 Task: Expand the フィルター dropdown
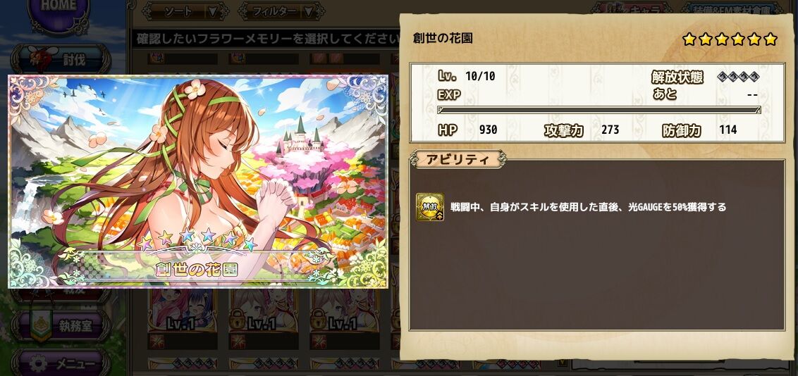pyautogui.click(x=281, y=11)
